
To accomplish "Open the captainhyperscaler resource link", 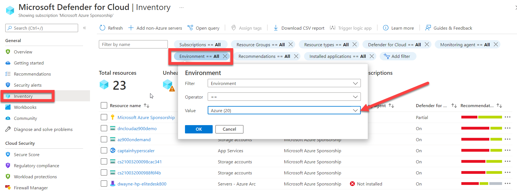I will pos(136,151).
